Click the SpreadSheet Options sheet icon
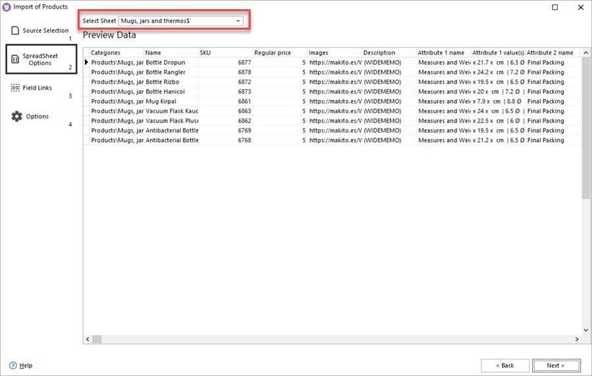 tap(15, 59)
